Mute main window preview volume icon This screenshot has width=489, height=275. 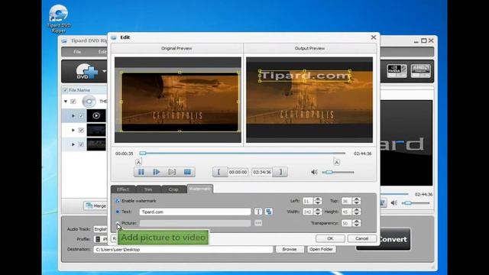394,203
